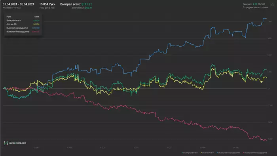Click the average tables count text
This screenshot has width=277, height=156.
pyautogui.click(x=255, y=8)
